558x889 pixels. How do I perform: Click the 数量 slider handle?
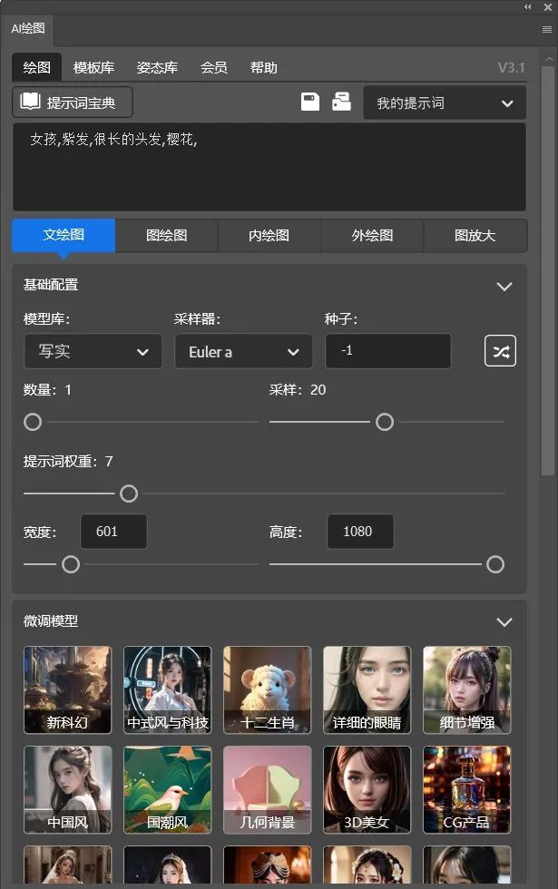point(33,422)
